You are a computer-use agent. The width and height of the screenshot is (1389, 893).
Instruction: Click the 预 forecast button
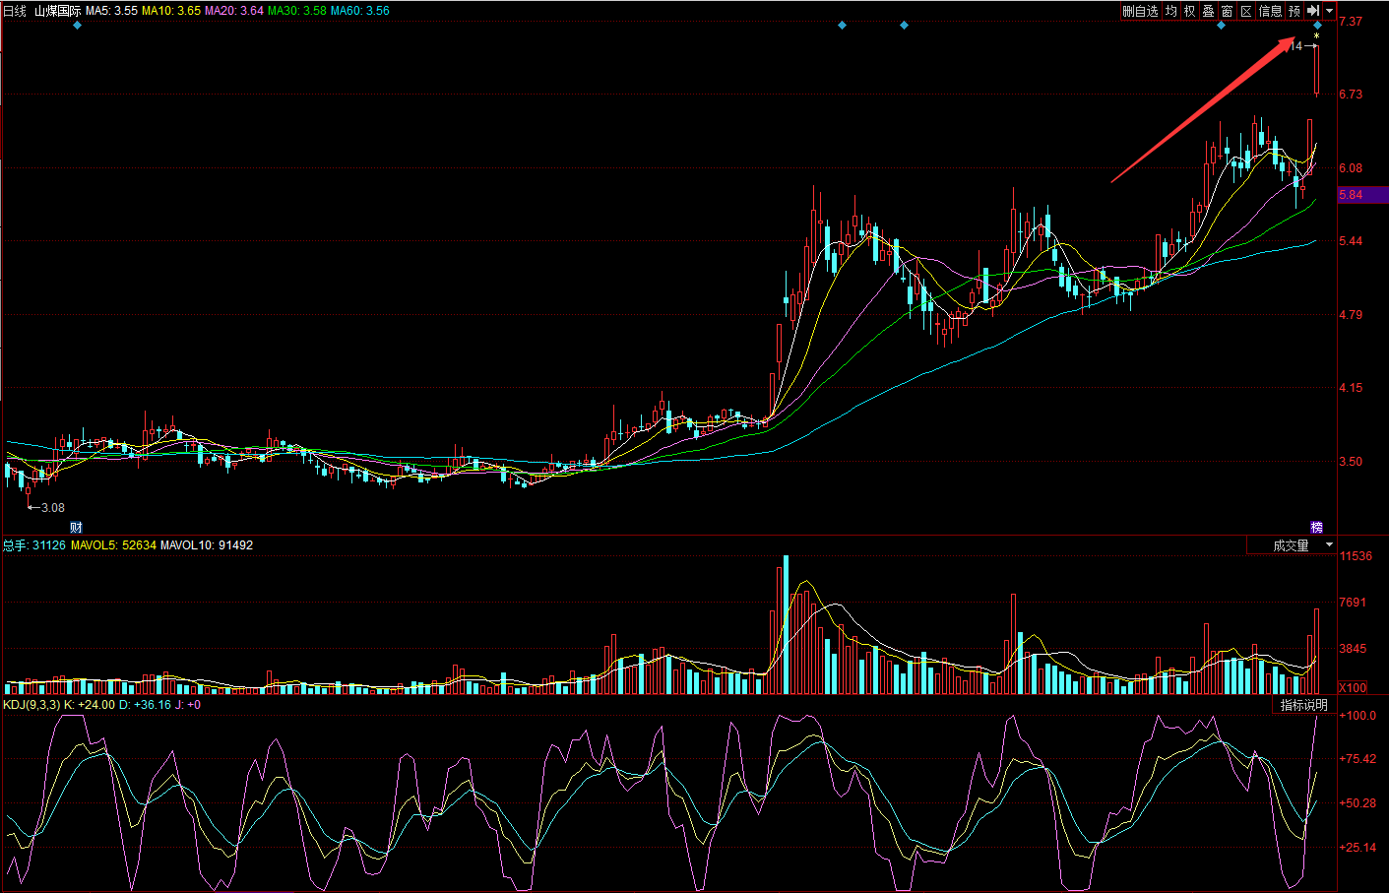(x=1294, y=11)
